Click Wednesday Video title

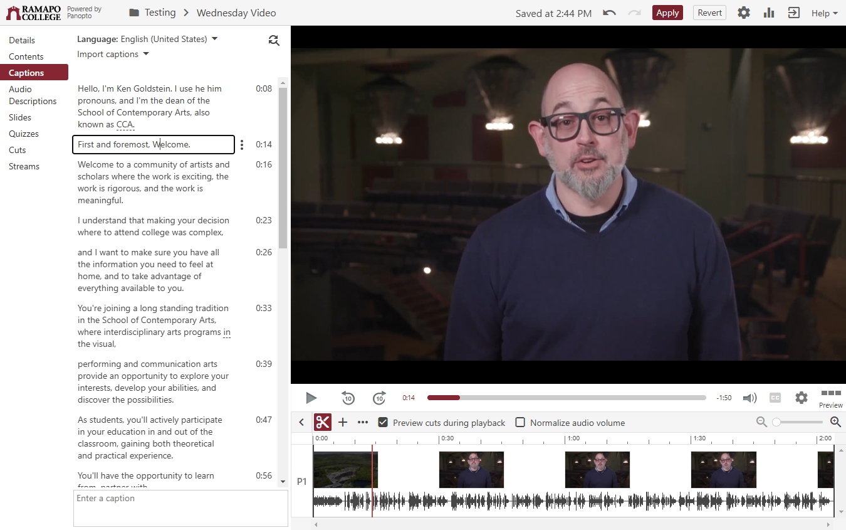point(236,13)
